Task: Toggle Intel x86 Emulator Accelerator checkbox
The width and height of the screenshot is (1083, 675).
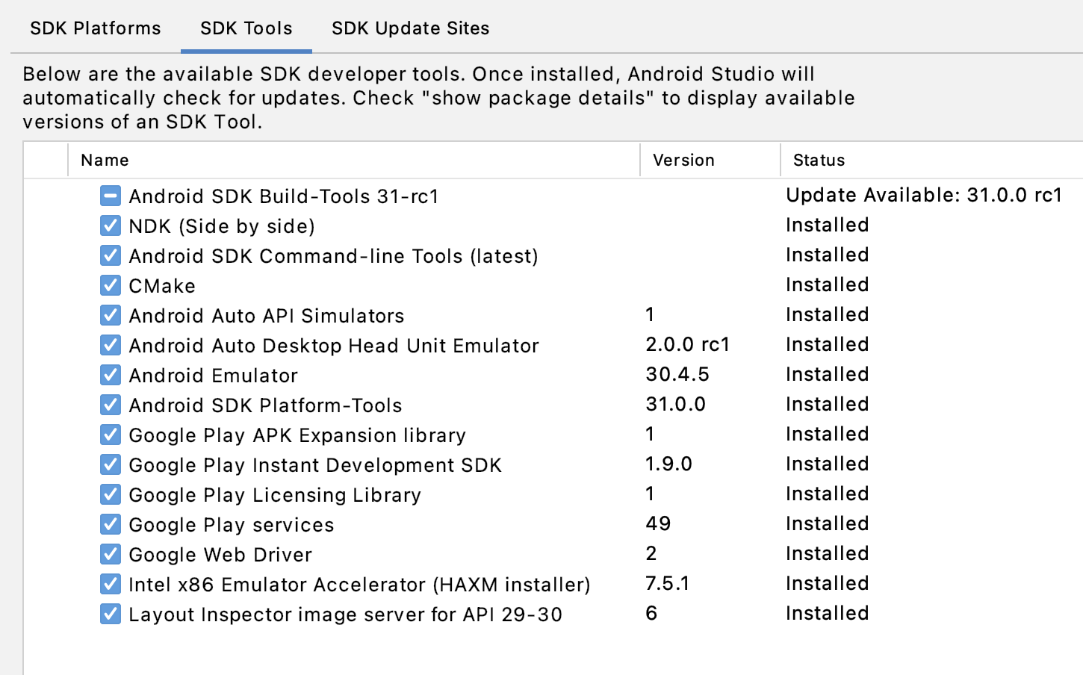Action: tap(110, 584)
